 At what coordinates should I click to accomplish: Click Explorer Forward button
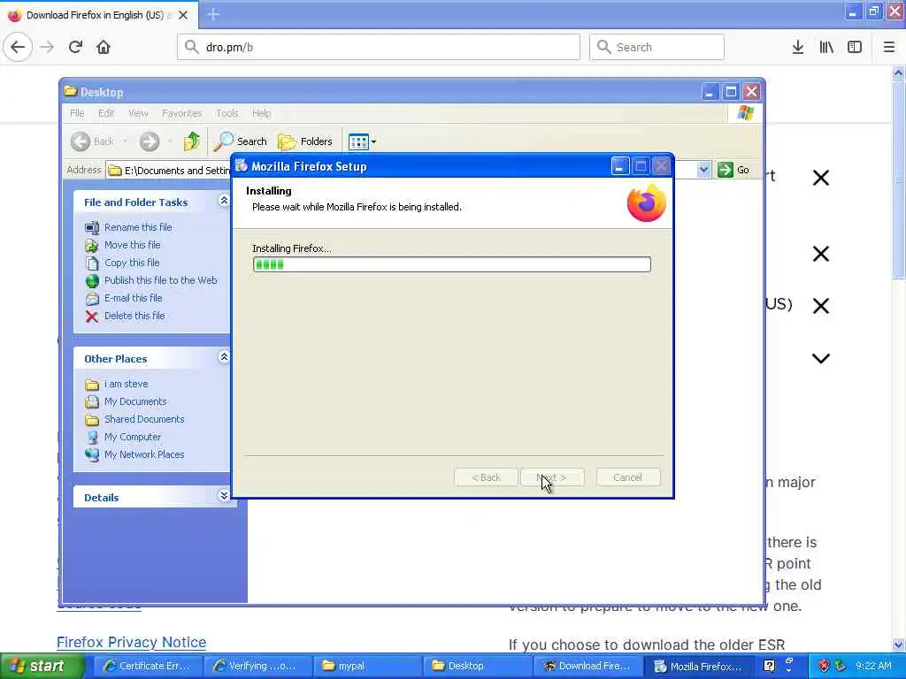149,141
